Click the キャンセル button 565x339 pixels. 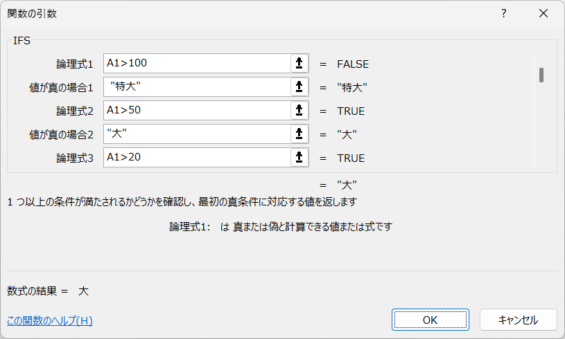(x=518, y=320)
